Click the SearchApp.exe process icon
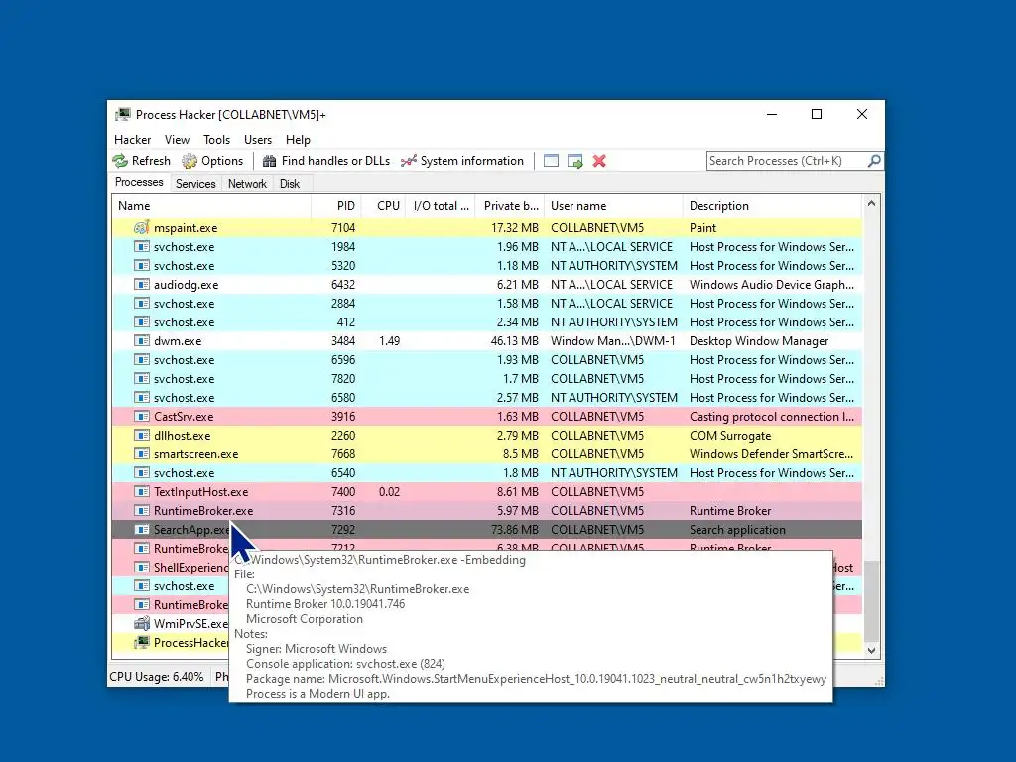 point(141,530)
